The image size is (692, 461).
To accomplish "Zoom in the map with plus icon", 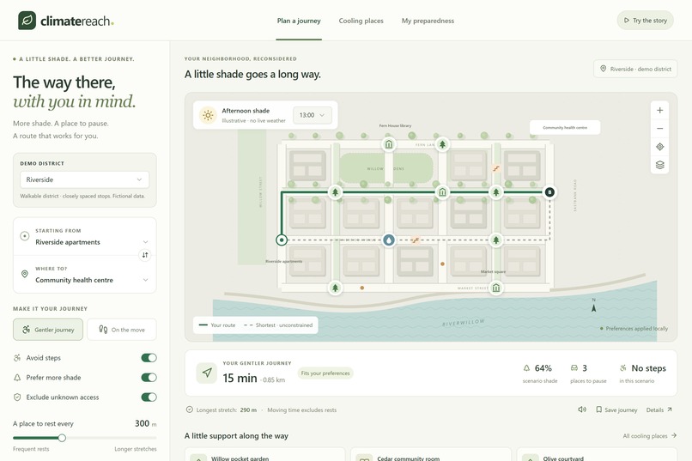I will pyautogui.click(x=659, y=110).
